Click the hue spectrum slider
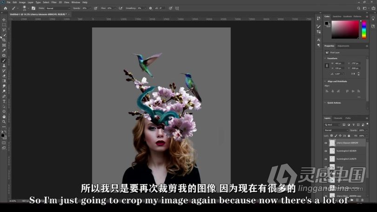This screenshot has width=377, height=212. pyautogui.click(x=363, y=30)
